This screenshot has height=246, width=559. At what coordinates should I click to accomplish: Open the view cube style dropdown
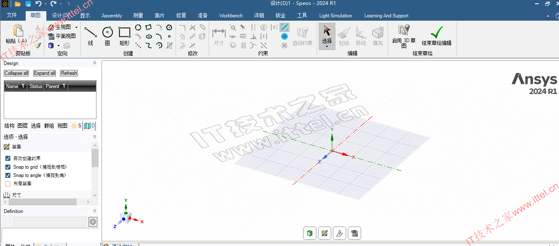point(58,45)
